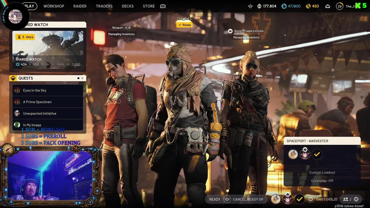The height and width of the screenshot is (208, 370).
Task: Open the Quests panel header
Action: 48,78
